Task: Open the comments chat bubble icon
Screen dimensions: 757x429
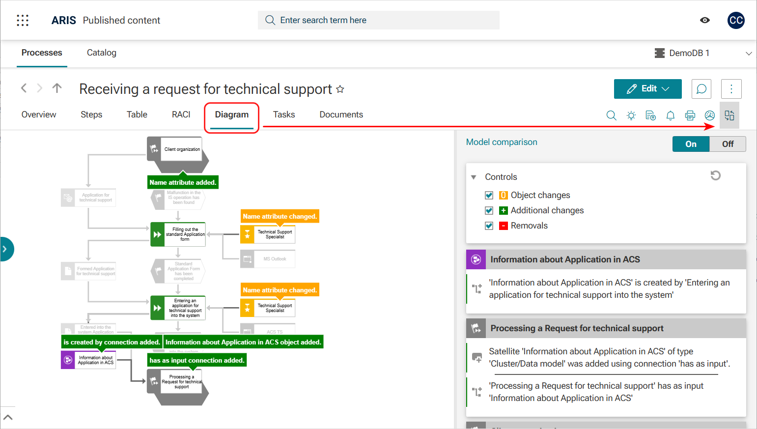Action: [701, 89]
